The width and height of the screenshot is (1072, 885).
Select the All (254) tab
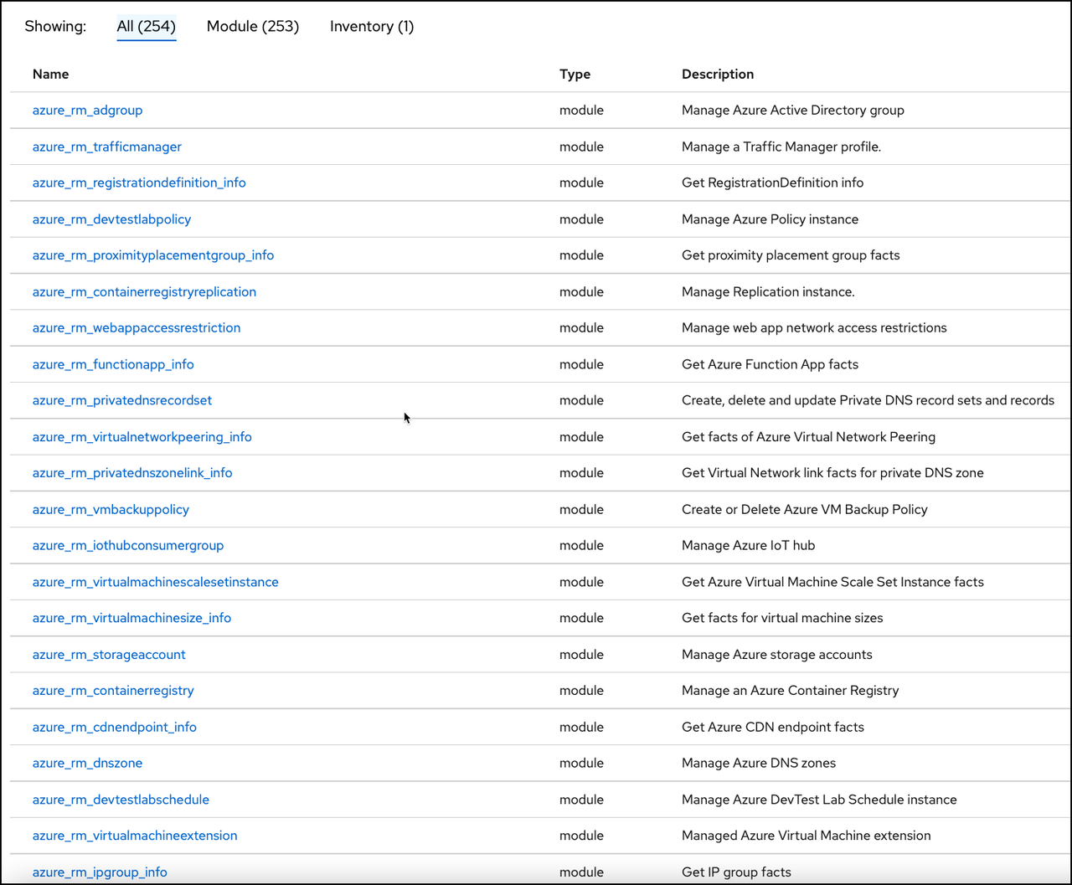coord(147,26)
